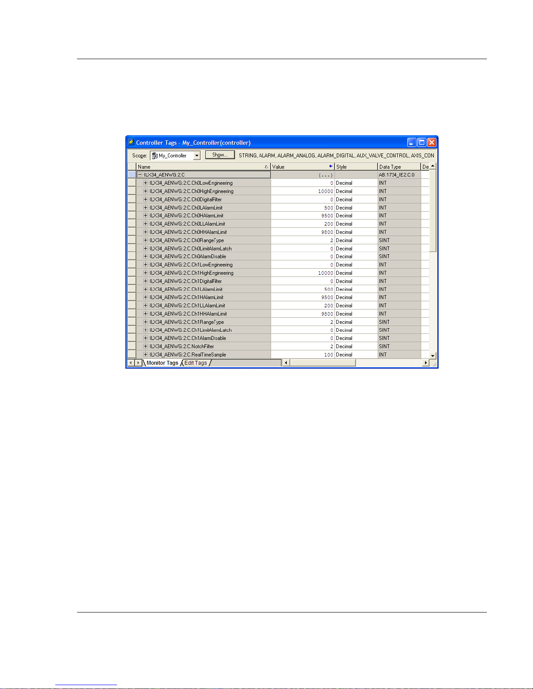533x689 pixels.
Task: Click the Show... button
Action: point(220,155)
